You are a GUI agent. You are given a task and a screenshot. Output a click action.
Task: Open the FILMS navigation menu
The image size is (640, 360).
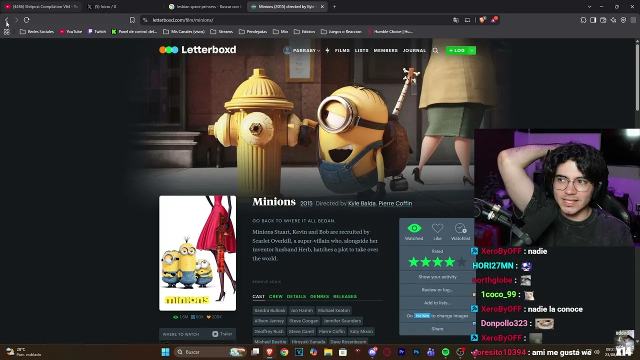point(342,50)
